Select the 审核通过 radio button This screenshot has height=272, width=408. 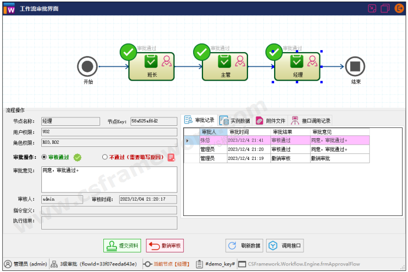pos(45,157)
